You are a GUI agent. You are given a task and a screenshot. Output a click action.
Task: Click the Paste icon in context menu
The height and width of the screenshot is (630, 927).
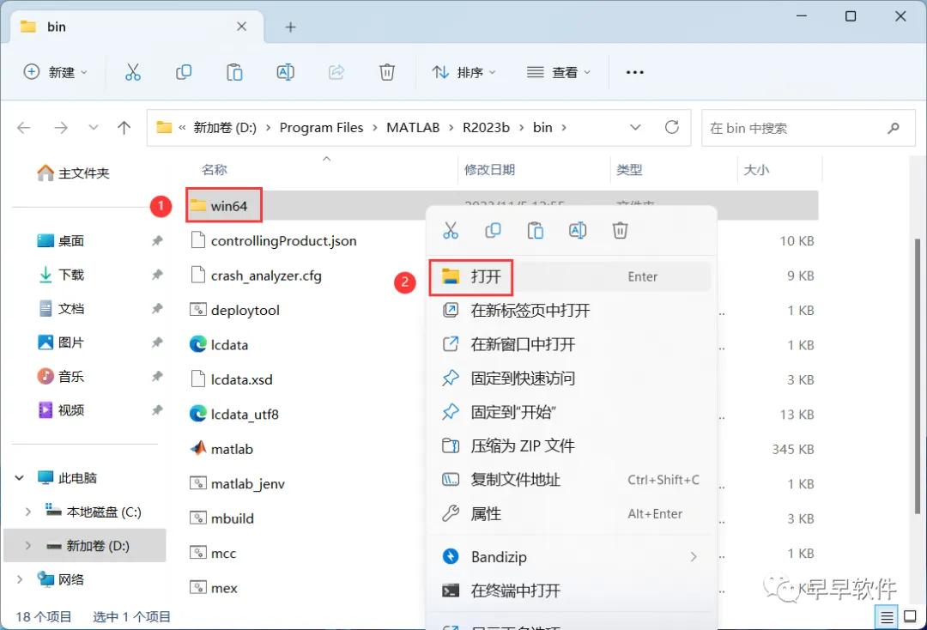[536, 230]
